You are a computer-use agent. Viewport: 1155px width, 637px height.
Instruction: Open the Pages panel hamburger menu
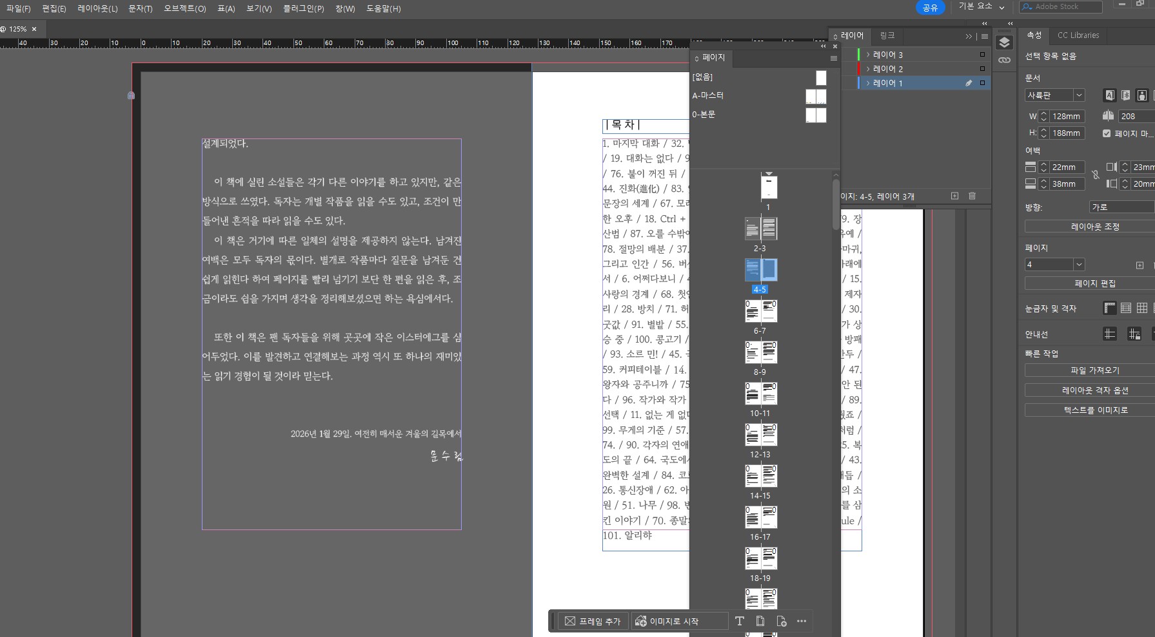(x=833, y=59)
